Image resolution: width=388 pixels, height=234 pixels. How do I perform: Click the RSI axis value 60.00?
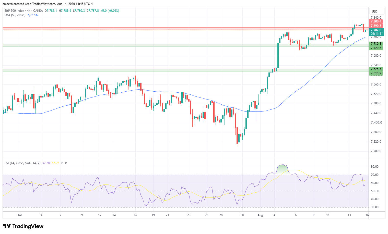pos(375,183)
